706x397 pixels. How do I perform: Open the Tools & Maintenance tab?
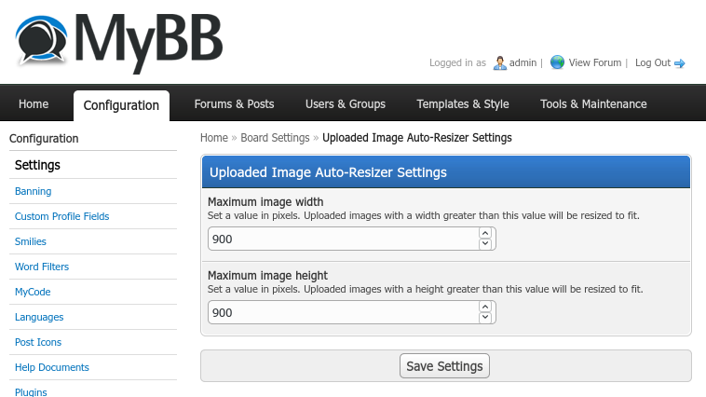point(593,104)
